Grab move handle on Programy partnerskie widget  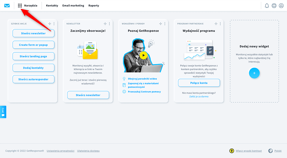216,24
